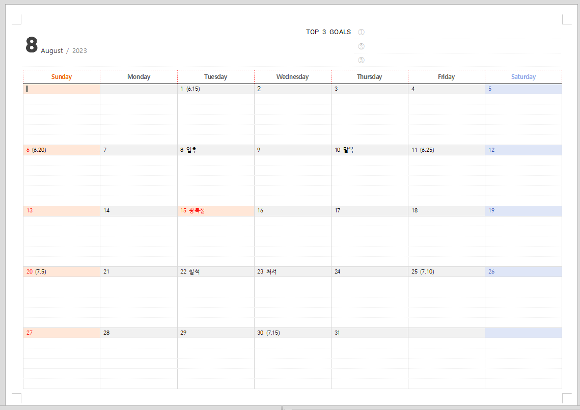Click the date cell 28

click(139, 333)
